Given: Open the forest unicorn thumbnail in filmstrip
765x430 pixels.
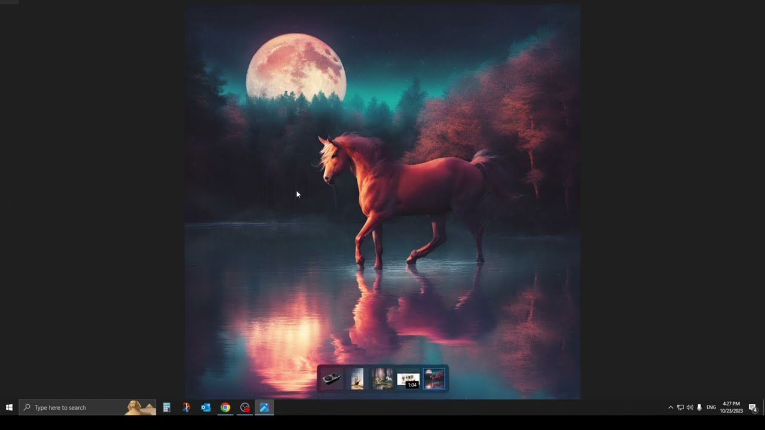Looking at the screenshot, I should [382, 379].
